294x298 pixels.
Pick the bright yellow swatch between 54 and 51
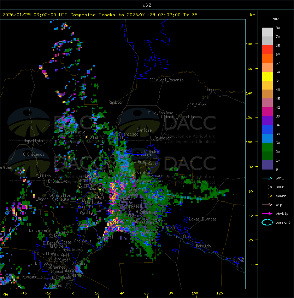click(x=267, y=76)
